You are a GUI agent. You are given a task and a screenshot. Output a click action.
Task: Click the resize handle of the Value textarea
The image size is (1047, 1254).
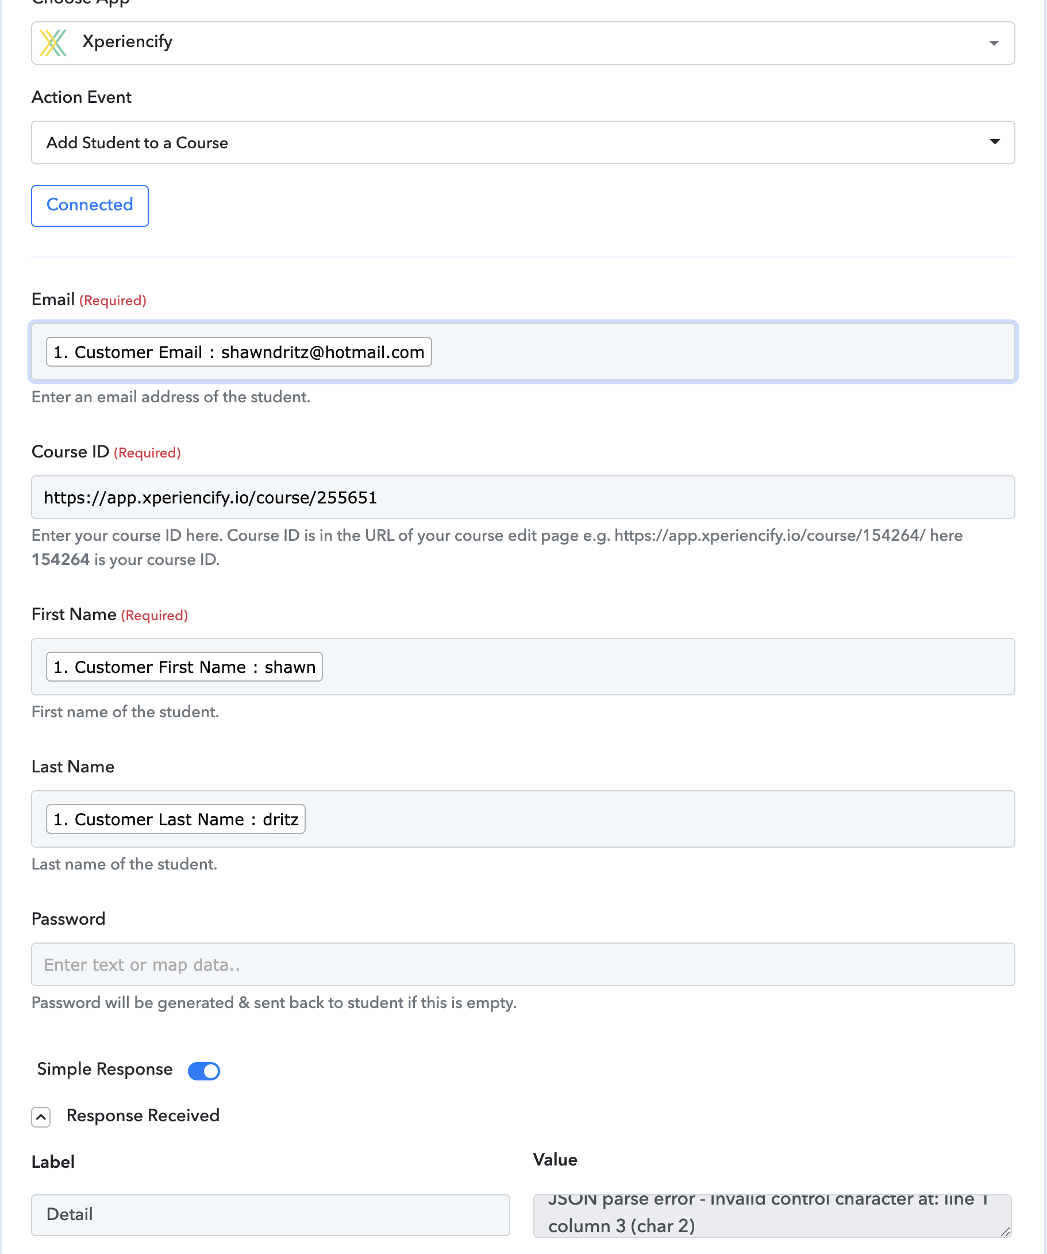pyautogui.click(x=1005, y=1232)
